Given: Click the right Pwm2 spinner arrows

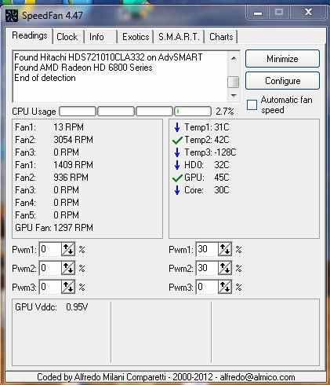Looking at the screenshot, I should point(225,268).
